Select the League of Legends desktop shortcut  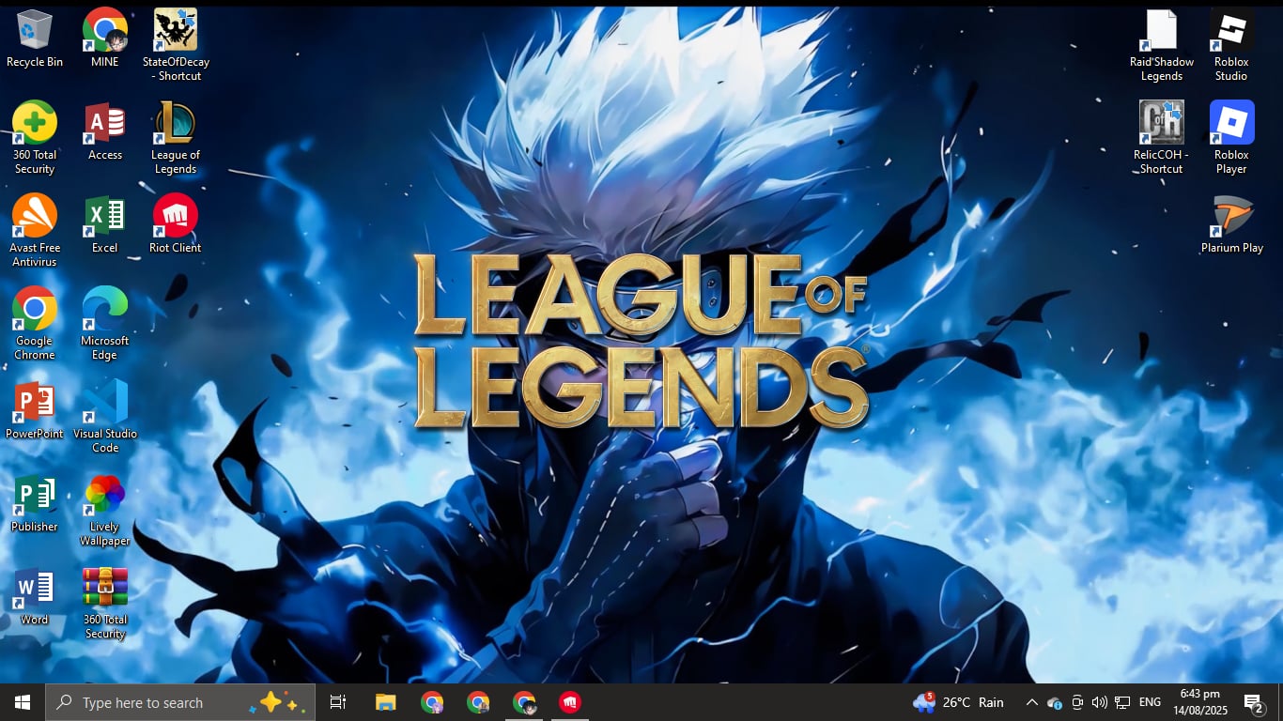176,138
